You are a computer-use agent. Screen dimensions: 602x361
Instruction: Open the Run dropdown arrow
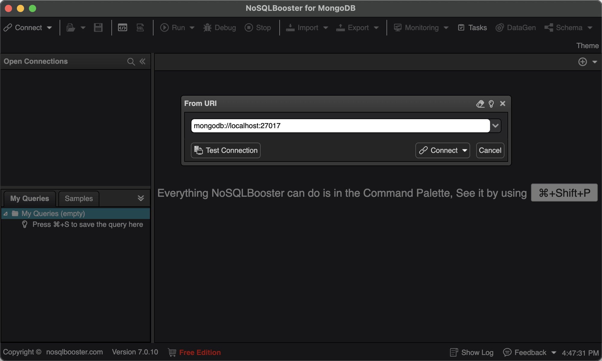[192, 27]
